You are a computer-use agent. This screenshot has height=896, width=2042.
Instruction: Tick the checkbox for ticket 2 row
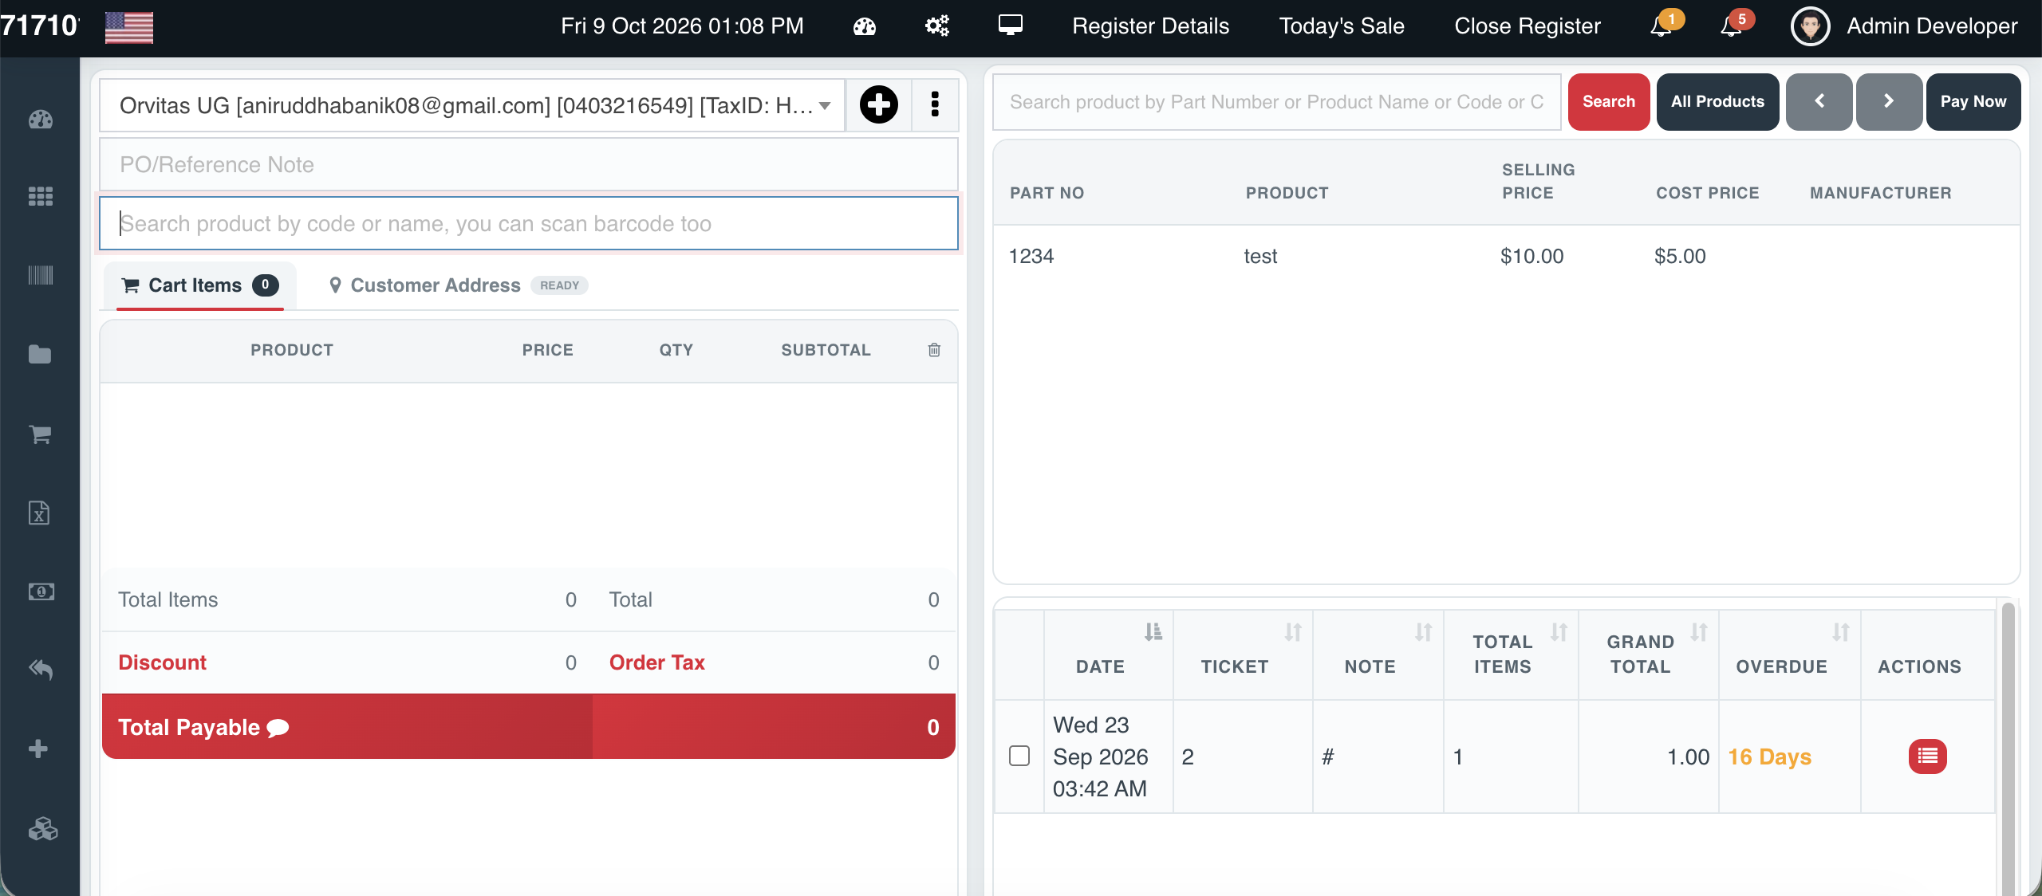1019,756
